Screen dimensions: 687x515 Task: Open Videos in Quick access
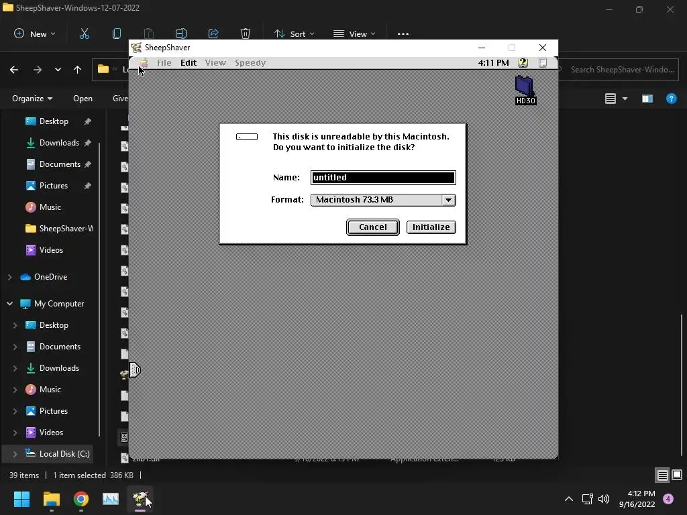(x=50, y=250)
